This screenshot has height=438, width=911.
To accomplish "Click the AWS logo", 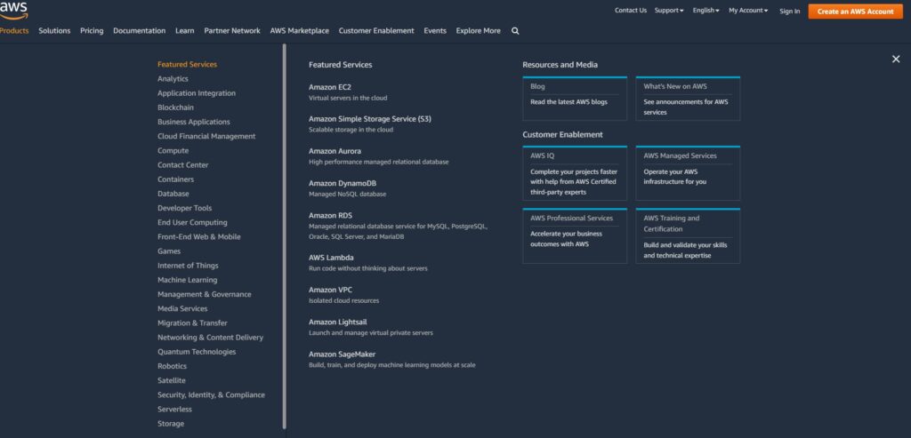I will [x=13, y=10].
